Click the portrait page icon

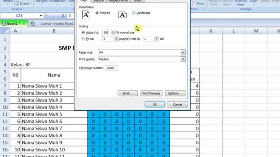pyautogui.click(x=86, y=15)
